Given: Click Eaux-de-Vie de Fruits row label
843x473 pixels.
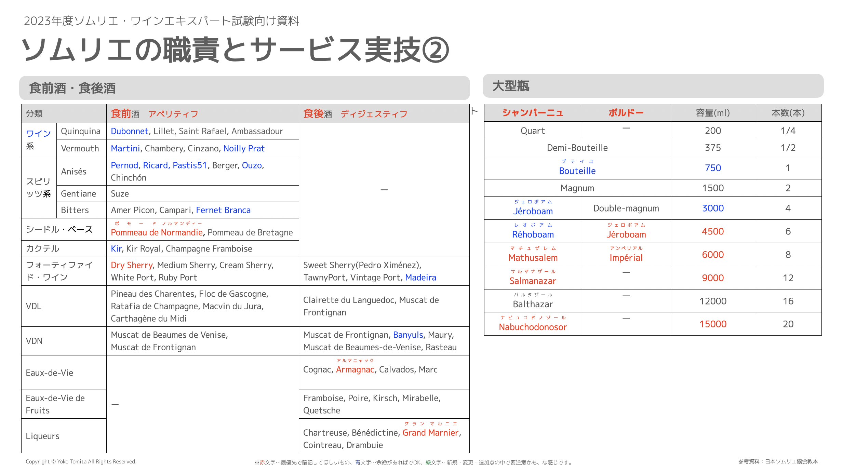Looking at the screenshot, I should (x=64, y=404).
